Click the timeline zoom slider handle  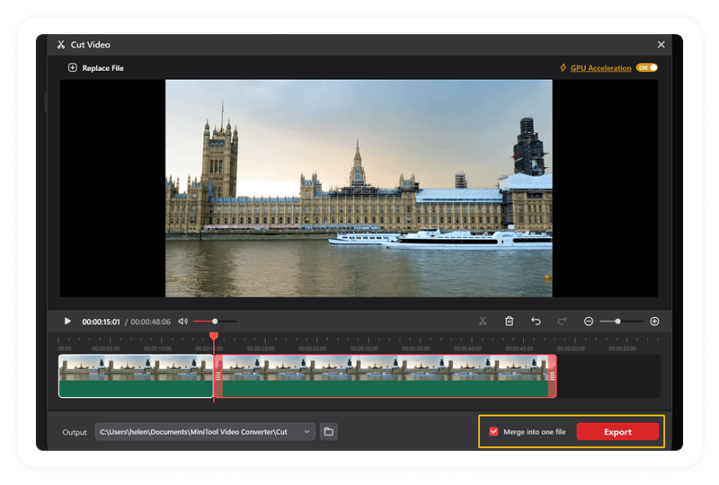(x=617, y=322)
